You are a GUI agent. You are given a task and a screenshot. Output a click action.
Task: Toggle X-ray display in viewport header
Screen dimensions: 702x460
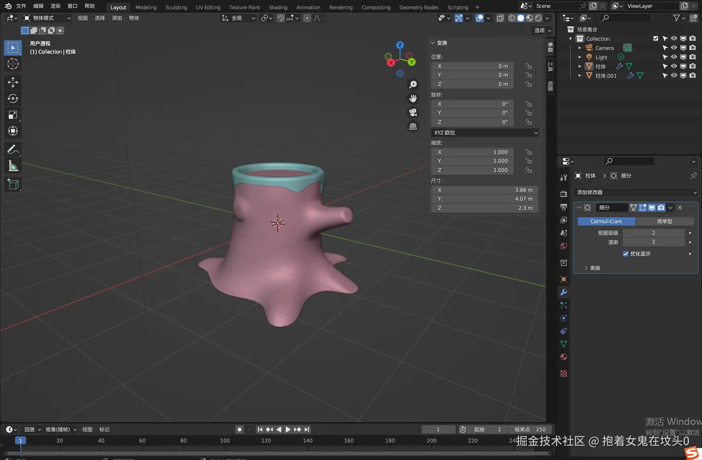[x=500, y=18]
